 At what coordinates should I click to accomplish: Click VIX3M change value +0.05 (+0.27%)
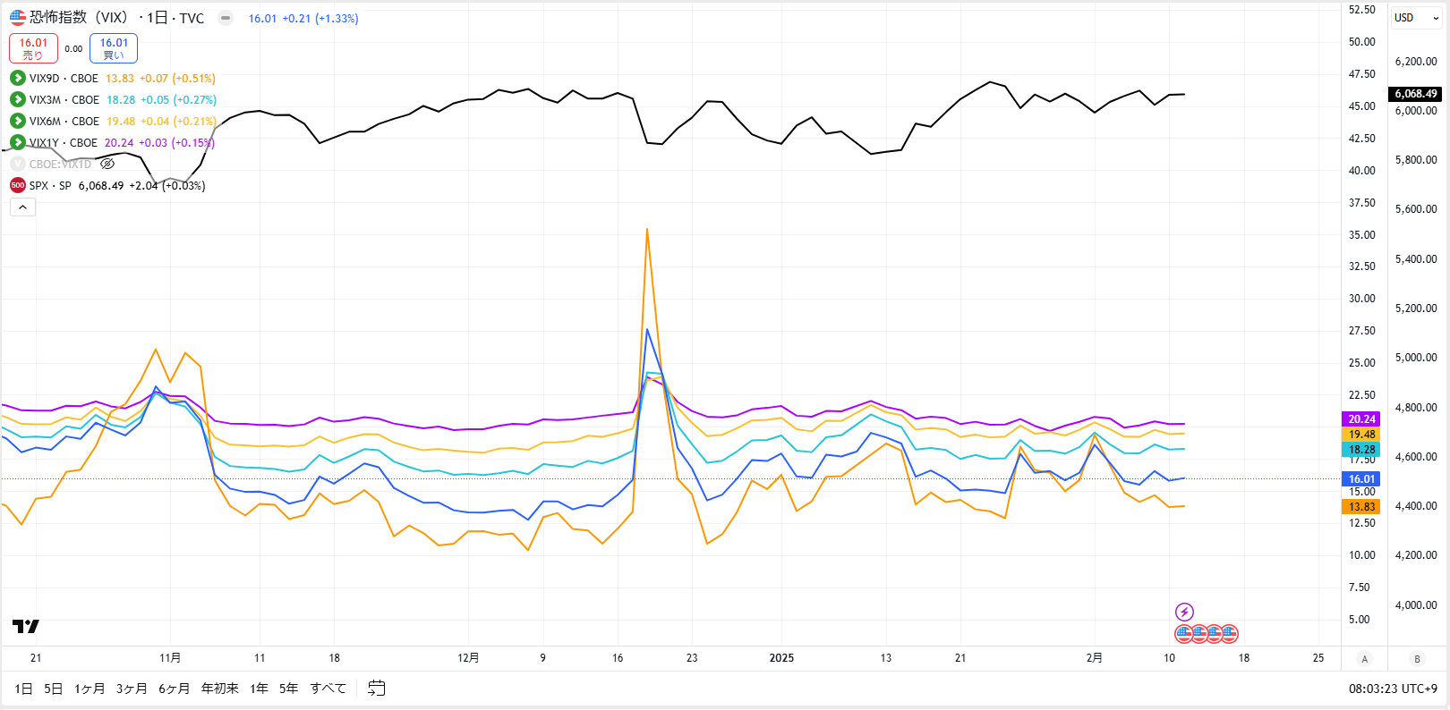(x=178, y=100)
